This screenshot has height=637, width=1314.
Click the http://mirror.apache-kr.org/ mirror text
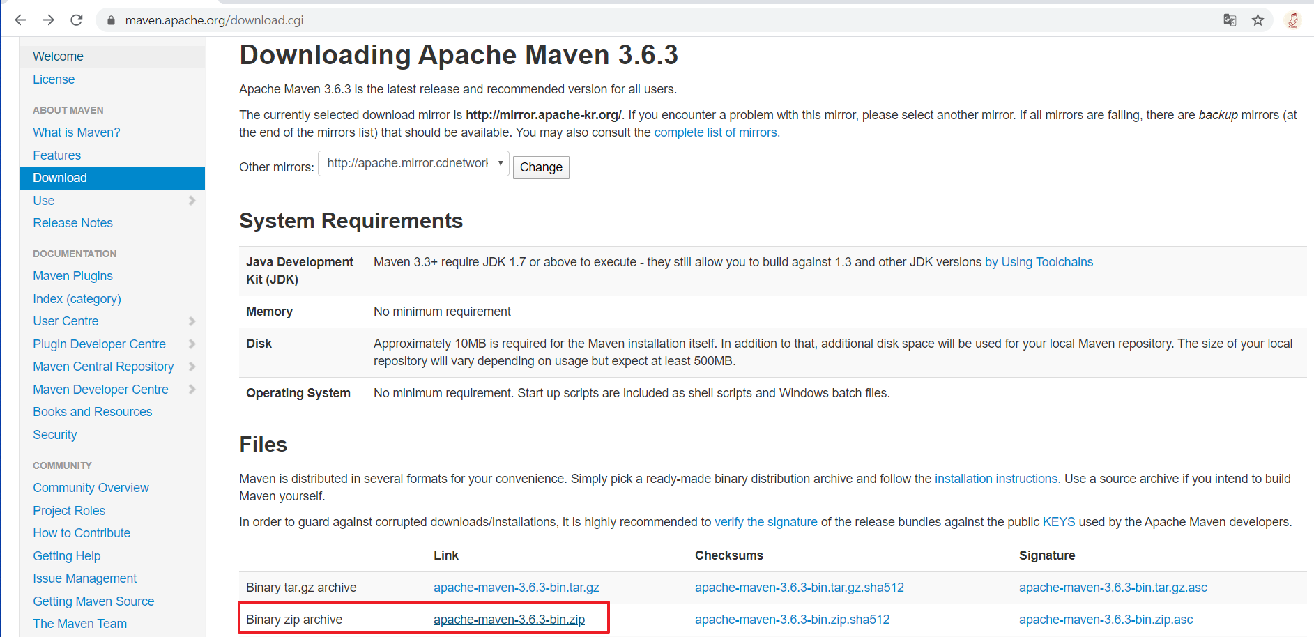tap(544, 115)
